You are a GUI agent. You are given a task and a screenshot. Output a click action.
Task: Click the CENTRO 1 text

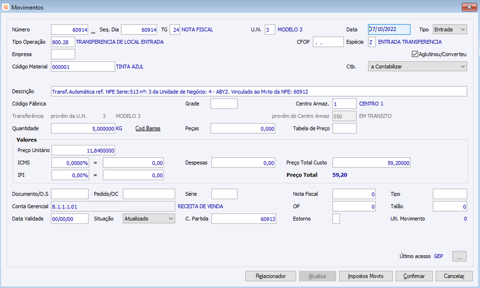[371, 104]
